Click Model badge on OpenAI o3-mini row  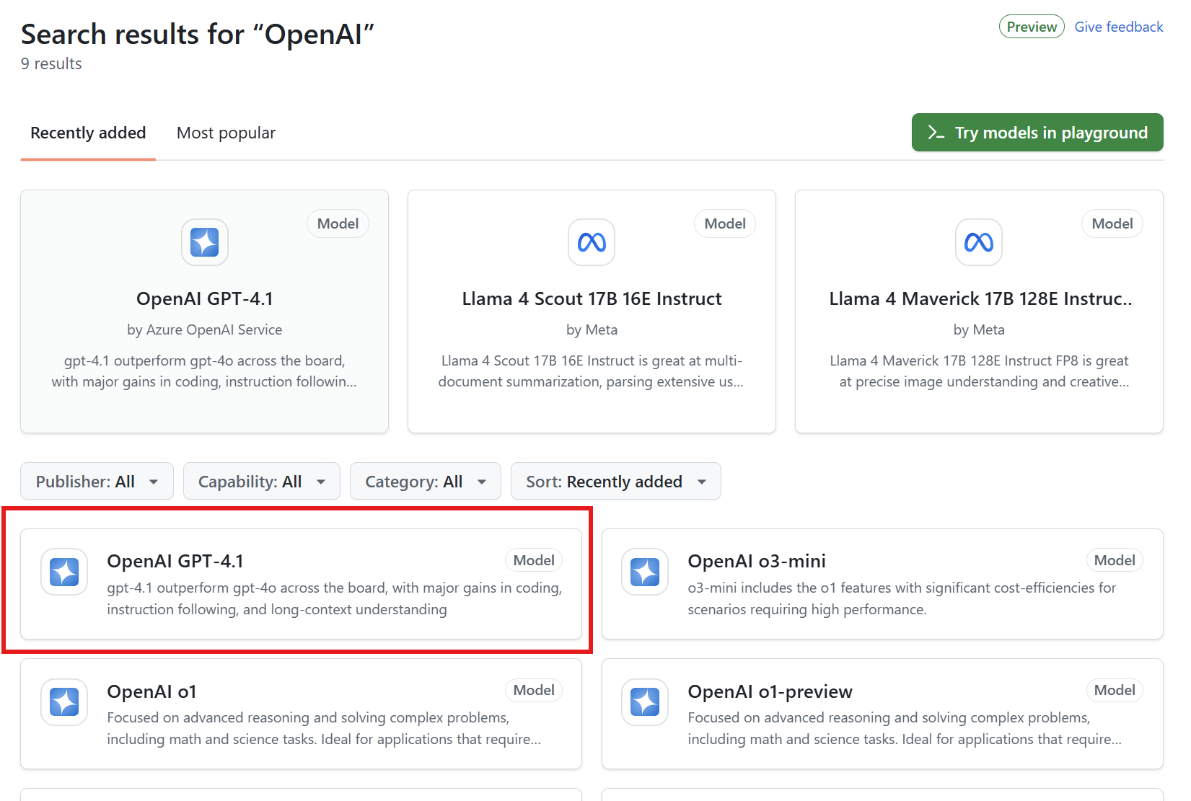tap(1115, 560)
